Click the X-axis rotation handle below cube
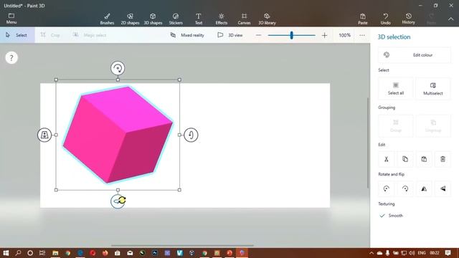Image resolution: width=459 pixels, height=258 pixels. click(118, 201)
